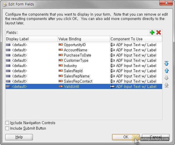Click label icon in SalesRepId row
This screenshot has height=145, width=175.
pos(8,71)
